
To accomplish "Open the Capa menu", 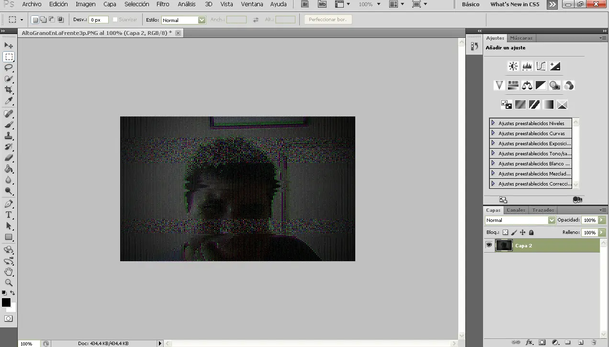I will pos(110,4).
